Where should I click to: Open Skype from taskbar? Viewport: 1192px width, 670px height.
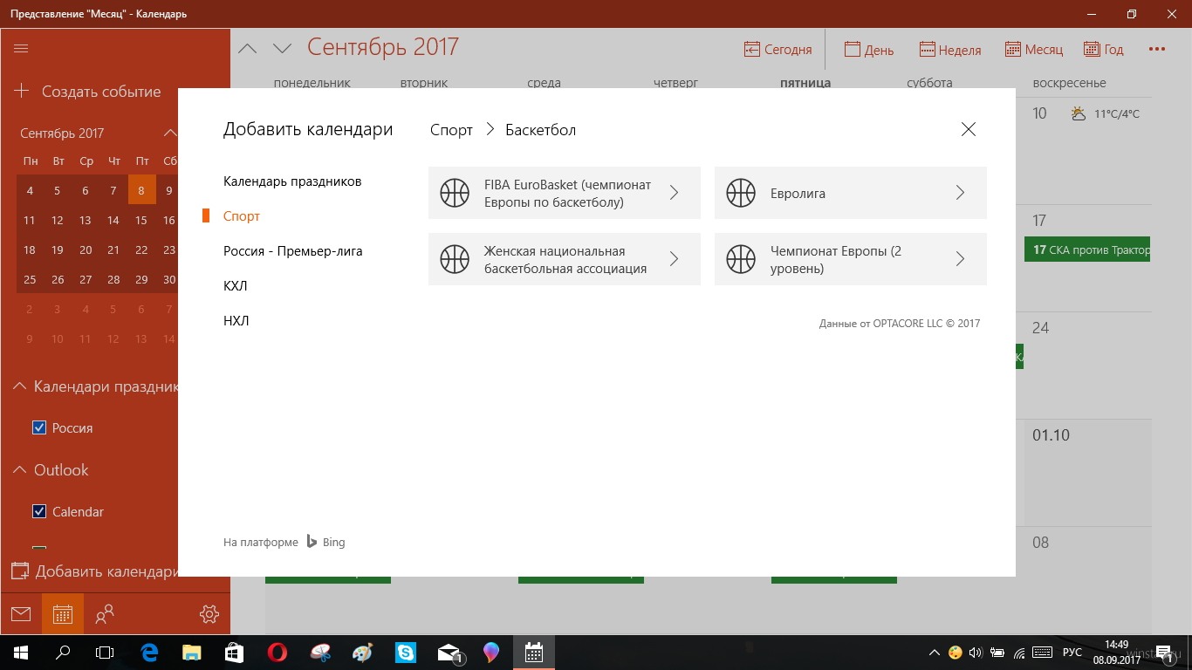coord(406,653)
